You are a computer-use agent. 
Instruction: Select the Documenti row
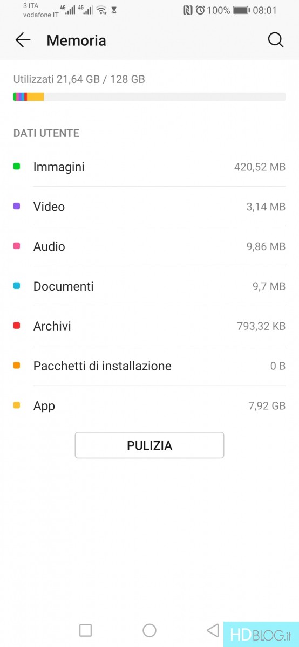click(149, 286)
